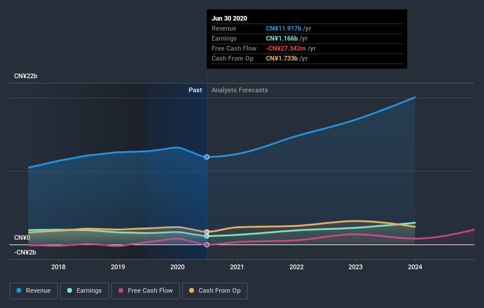The width and height of the screenshot is (484, 308).
Task: Toggle the Earnings series legend button
Action: [x=84, y=291]
